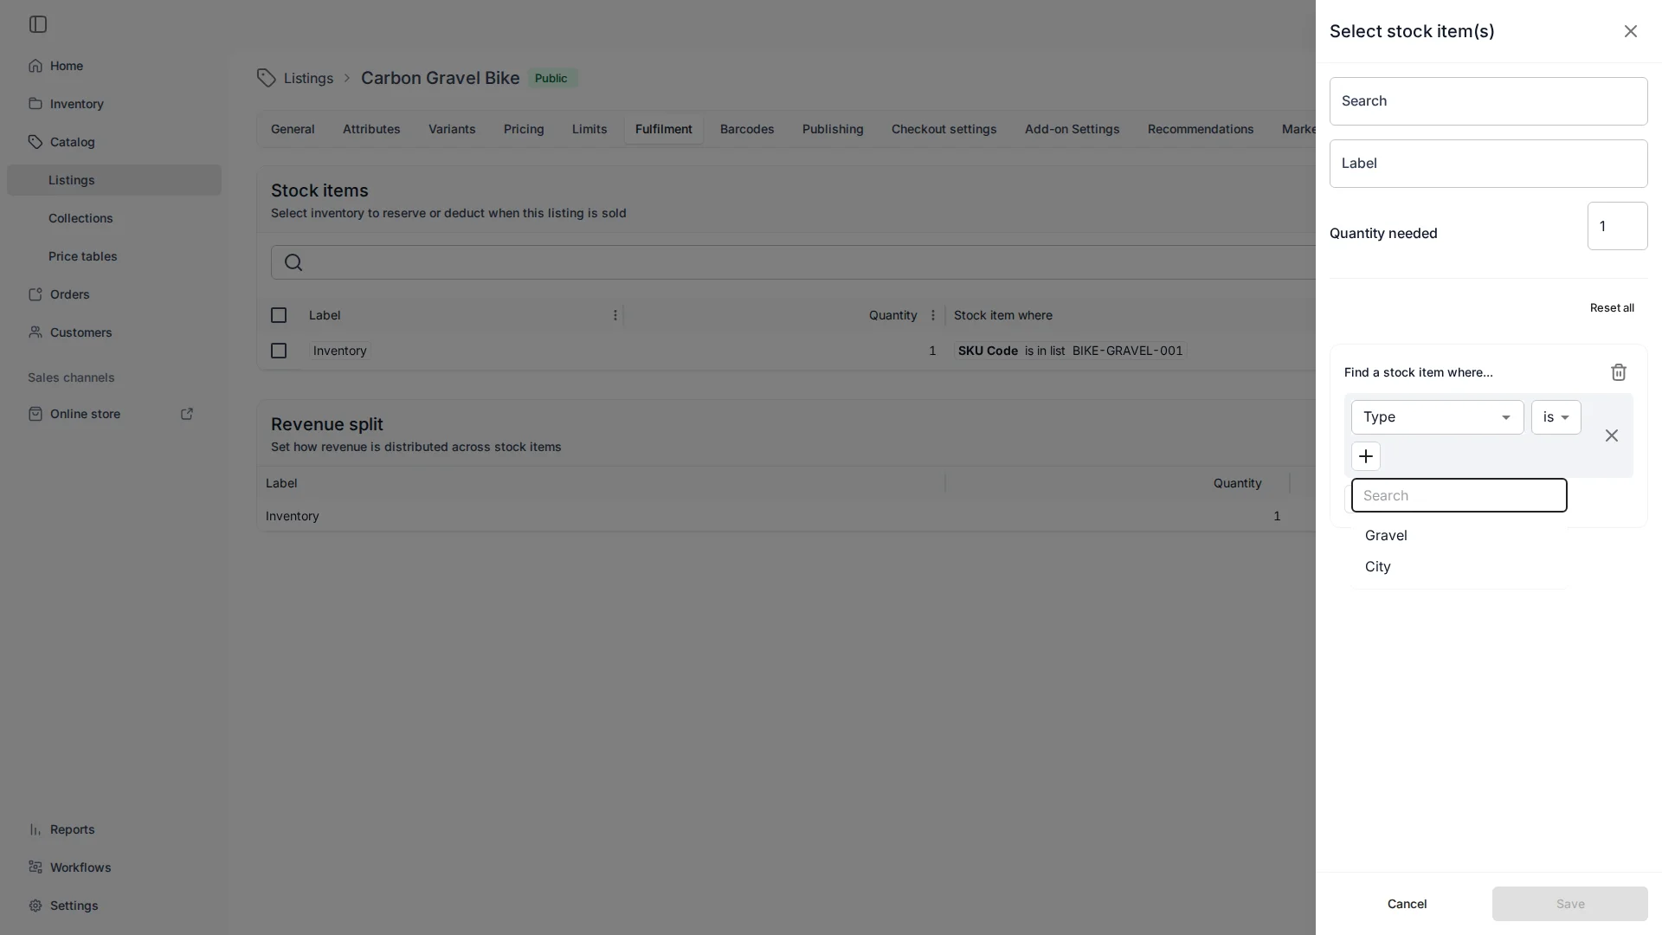Click the 'Stock item where' column header
The image size is (1662, 935).
tap(1003, 315)
